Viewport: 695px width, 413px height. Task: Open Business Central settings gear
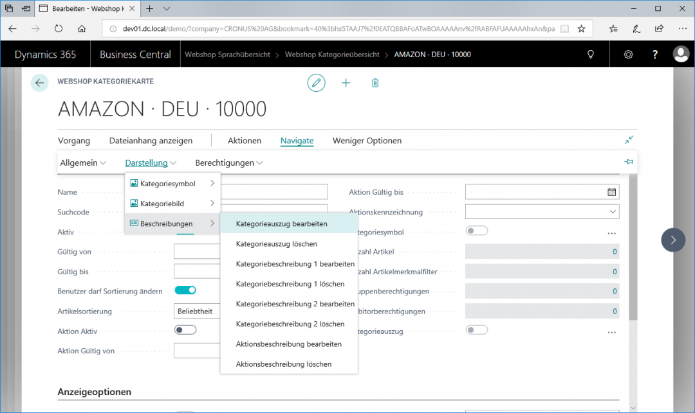[x=628, y=55]
